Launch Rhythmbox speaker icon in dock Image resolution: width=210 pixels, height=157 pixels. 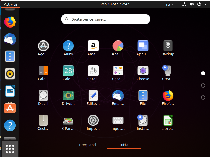click(10, 74)
